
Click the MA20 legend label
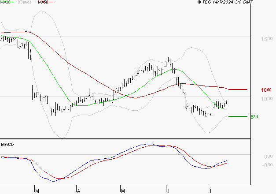[5, 2]
